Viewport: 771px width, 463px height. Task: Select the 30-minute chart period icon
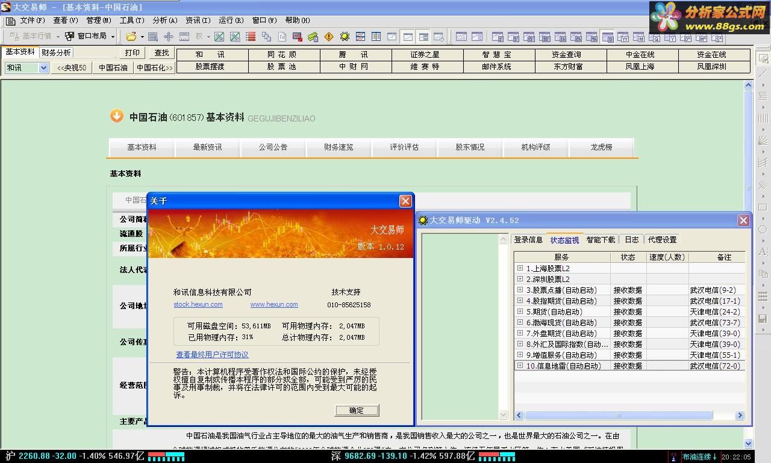point(545,37)
